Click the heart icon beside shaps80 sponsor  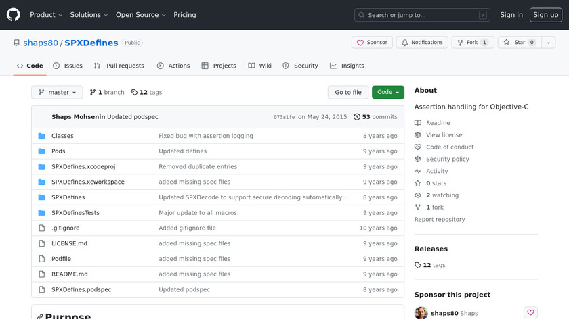point(530,313)
